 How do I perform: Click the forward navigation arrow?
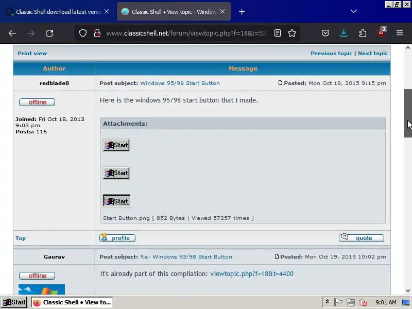31,33
